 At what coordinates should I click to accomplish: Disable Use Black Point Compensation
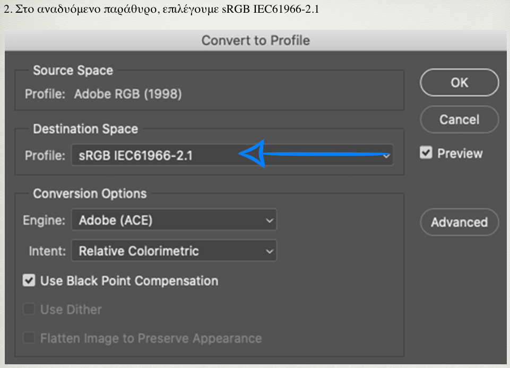(29, 281)
